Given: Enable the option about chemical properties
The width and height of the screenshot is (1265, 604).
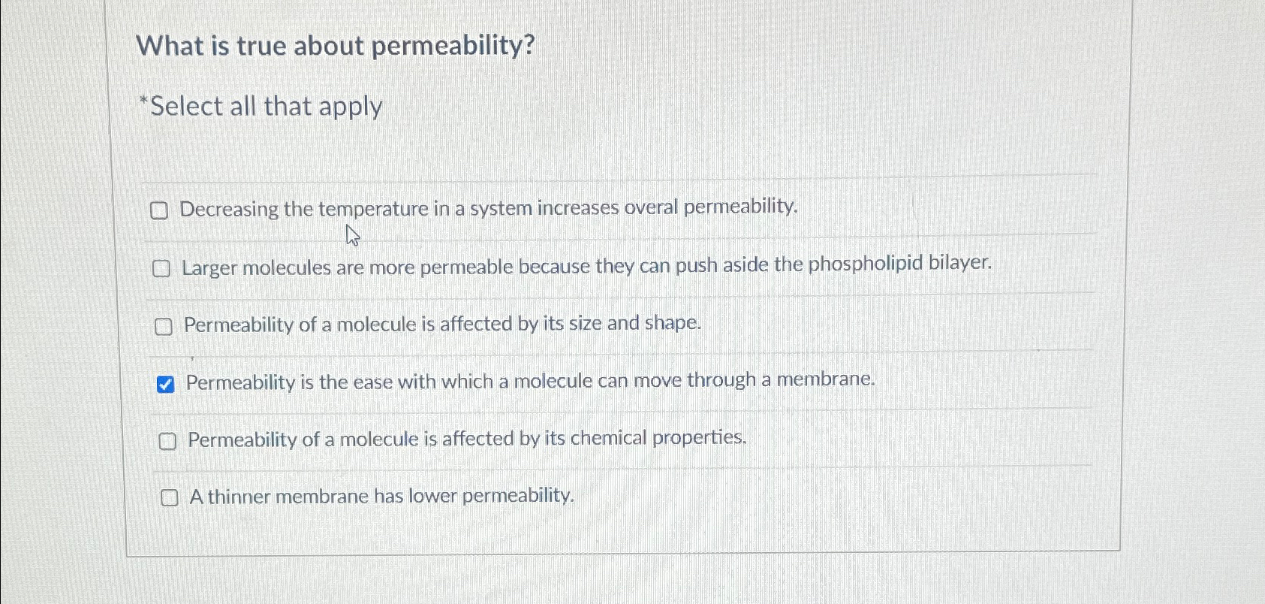Looking at the screenshot, I should tap(168, 441).
